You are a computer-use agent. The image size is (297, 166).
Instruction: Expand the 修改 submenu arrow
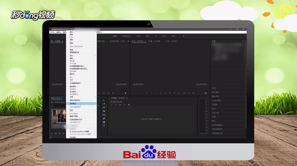[95, 56]
